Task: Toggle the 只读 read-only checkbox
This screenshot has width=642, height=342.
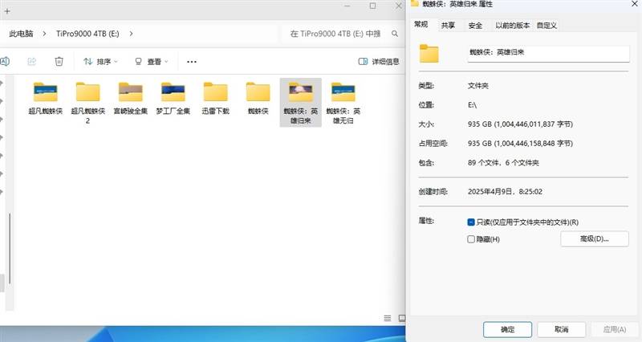Action: pyautogui.click(x=471, y=222)
